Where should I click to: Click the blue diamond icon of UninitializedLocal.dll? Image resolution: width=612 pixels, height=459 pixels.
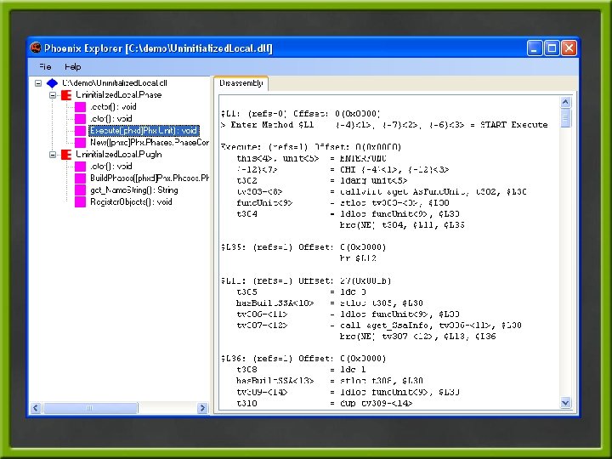pos(52,83)
